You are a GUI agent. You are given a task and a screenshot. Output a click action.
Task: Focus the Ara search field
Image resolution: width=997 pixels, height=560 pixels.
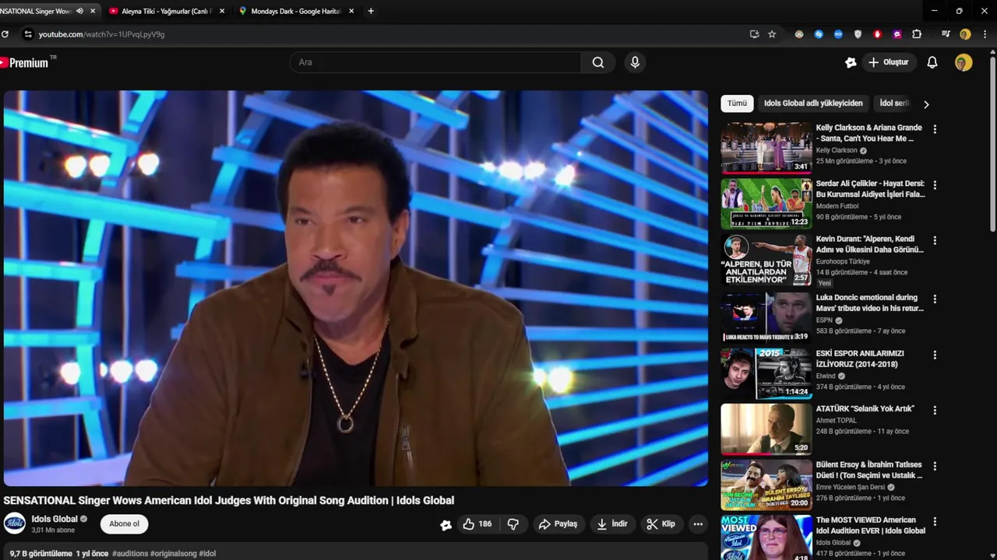pyautogui.click(x=436, y=62)
